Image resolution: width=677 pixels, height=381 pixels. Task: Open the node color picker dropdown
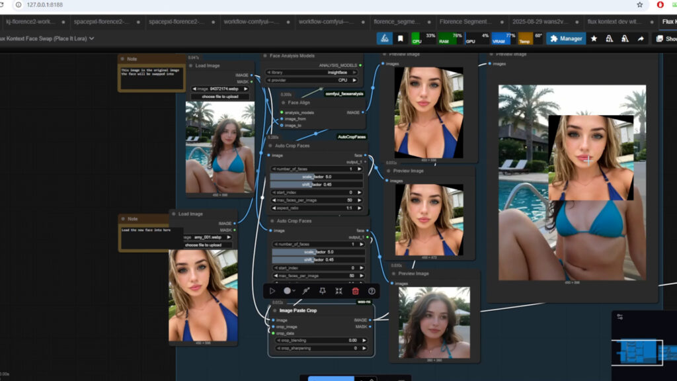tap(289, 290)
